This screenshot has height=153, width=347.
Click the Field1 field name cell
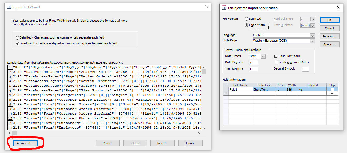pyautogui.click(x=240, y=90)
